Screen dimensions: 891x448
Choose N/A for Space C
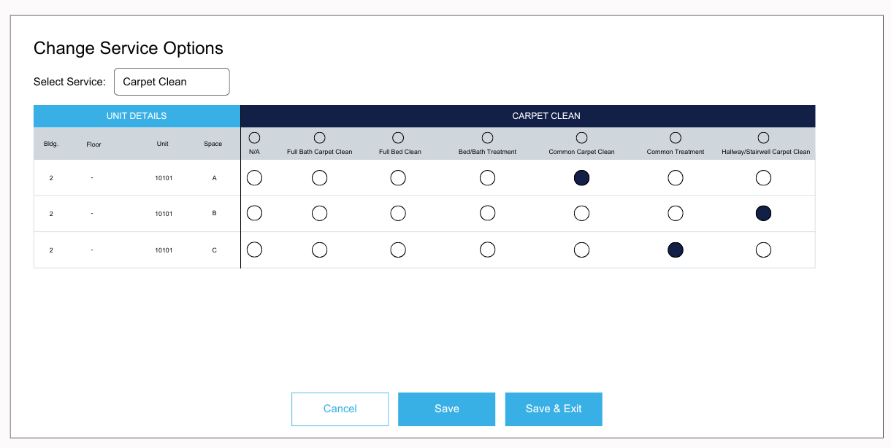point(254,250)
